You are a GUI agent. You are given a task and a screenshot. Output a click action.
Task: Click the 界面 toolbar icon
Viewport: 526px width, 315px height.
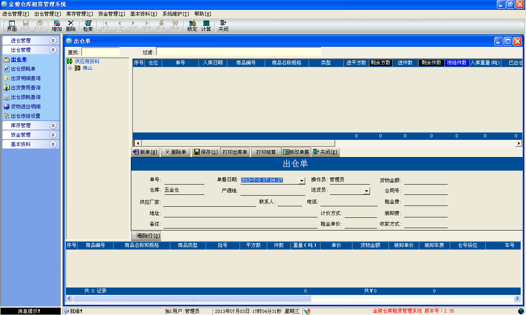(x=12, y=26)
